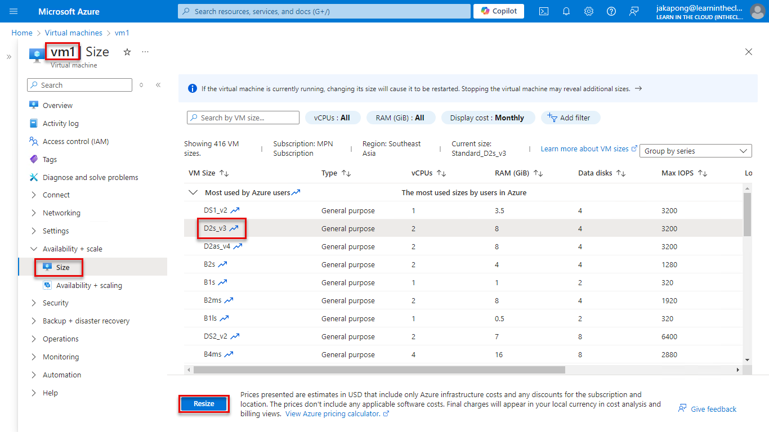Sort by Max IOPS column arrows
The image size is (769, 432).
pyautogui.click(x=703, y=173)
